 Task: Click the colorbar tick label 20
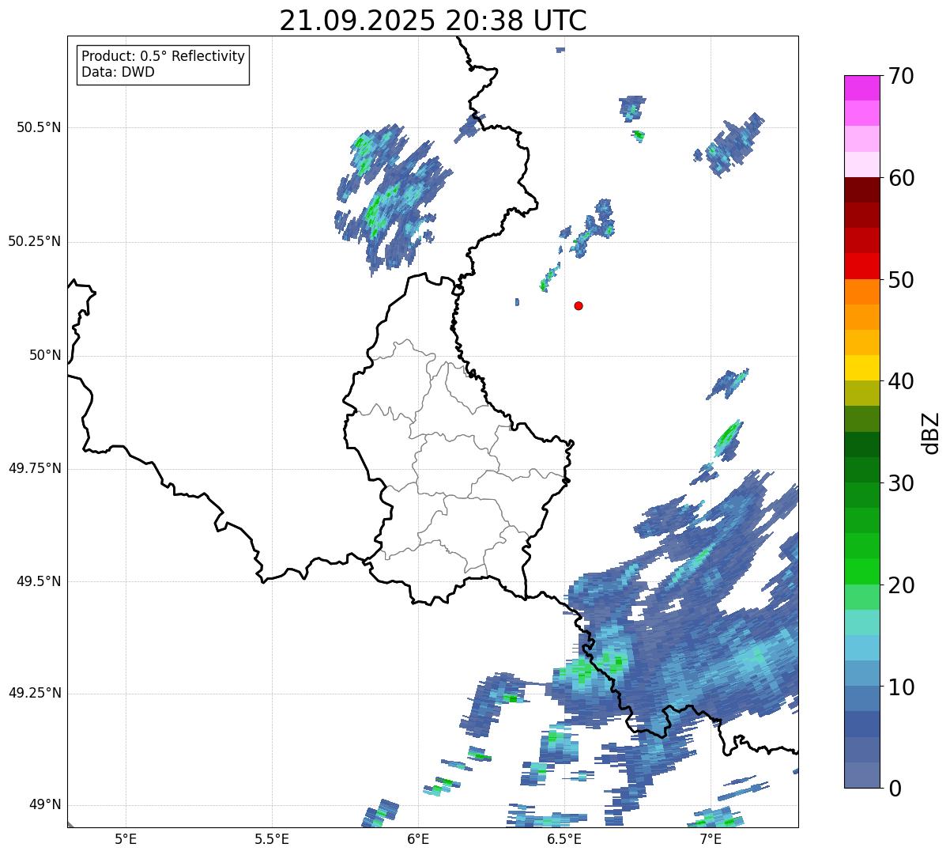pos(901,585)
